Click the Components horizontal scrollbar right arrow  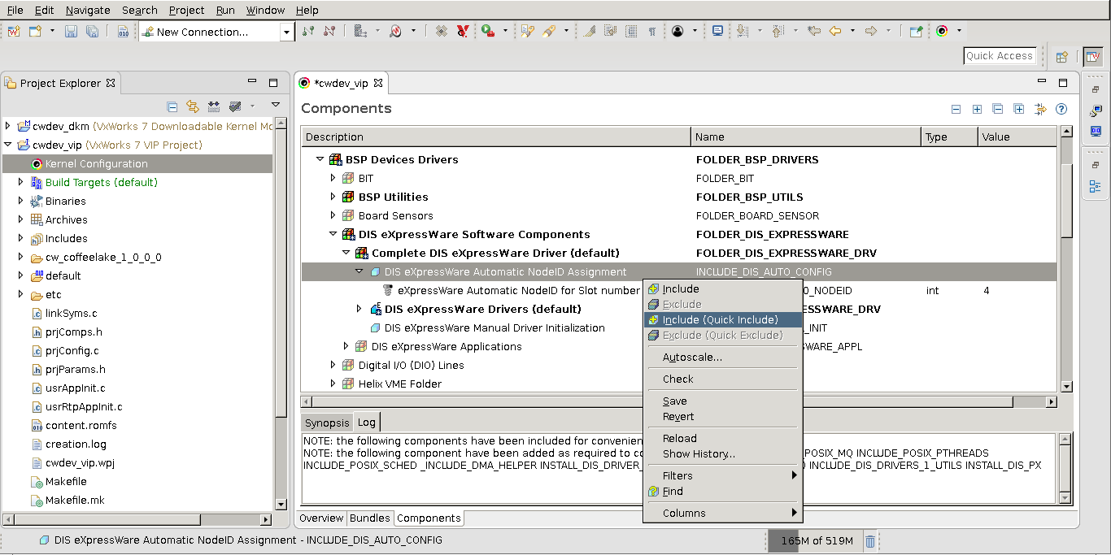tap(1051, 401)
